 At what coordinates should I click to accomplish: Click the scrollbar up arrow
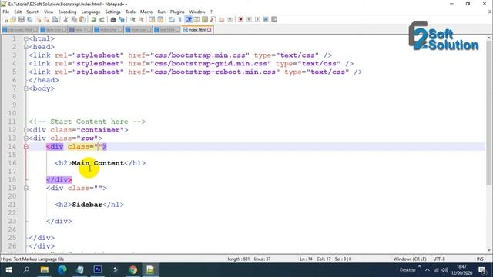[x=489, y=38]
